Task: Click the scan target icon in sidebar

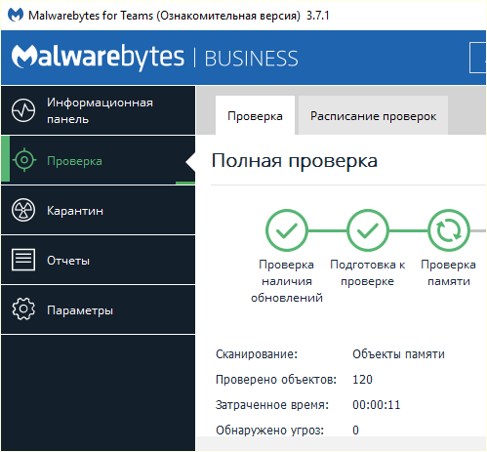Action: point(24,160)
